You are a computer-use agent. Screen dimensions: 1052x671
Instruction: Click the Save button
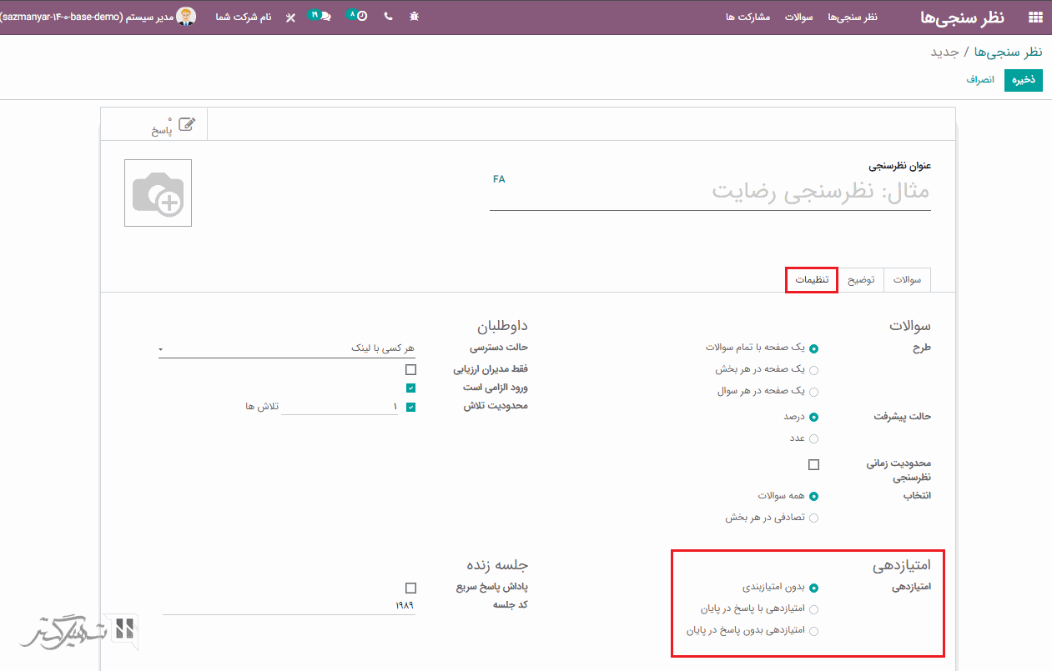pos(1023,80)
